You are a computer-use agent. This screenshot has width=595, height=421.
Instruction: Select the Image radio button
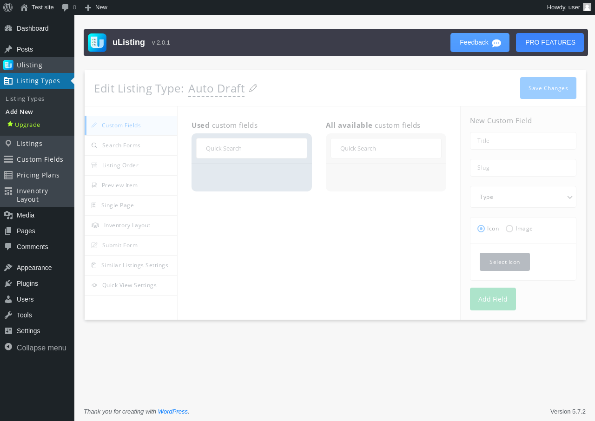(509, 229)
